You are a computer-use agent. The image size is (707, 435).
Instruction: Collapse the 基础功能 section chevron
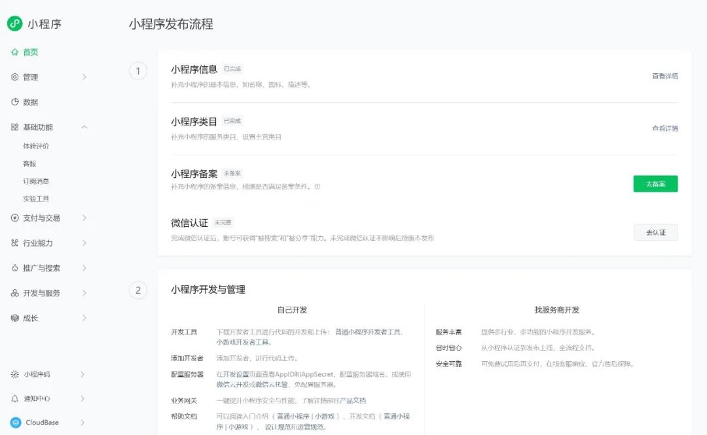[x=84, y=127]
